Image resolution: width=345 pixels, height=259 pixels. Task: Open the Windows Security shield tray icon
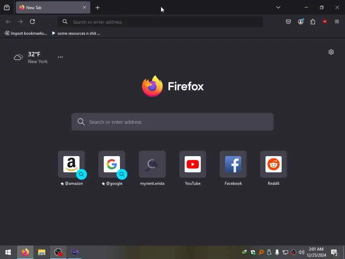click(x=253, y=252)
